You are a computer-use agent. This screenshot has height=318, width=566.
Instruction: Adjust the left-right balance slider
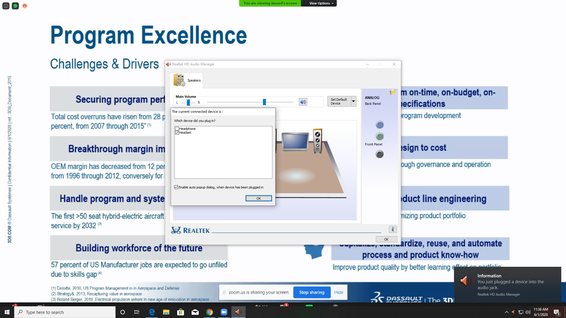pyautogui.click(x=188, y=102)
